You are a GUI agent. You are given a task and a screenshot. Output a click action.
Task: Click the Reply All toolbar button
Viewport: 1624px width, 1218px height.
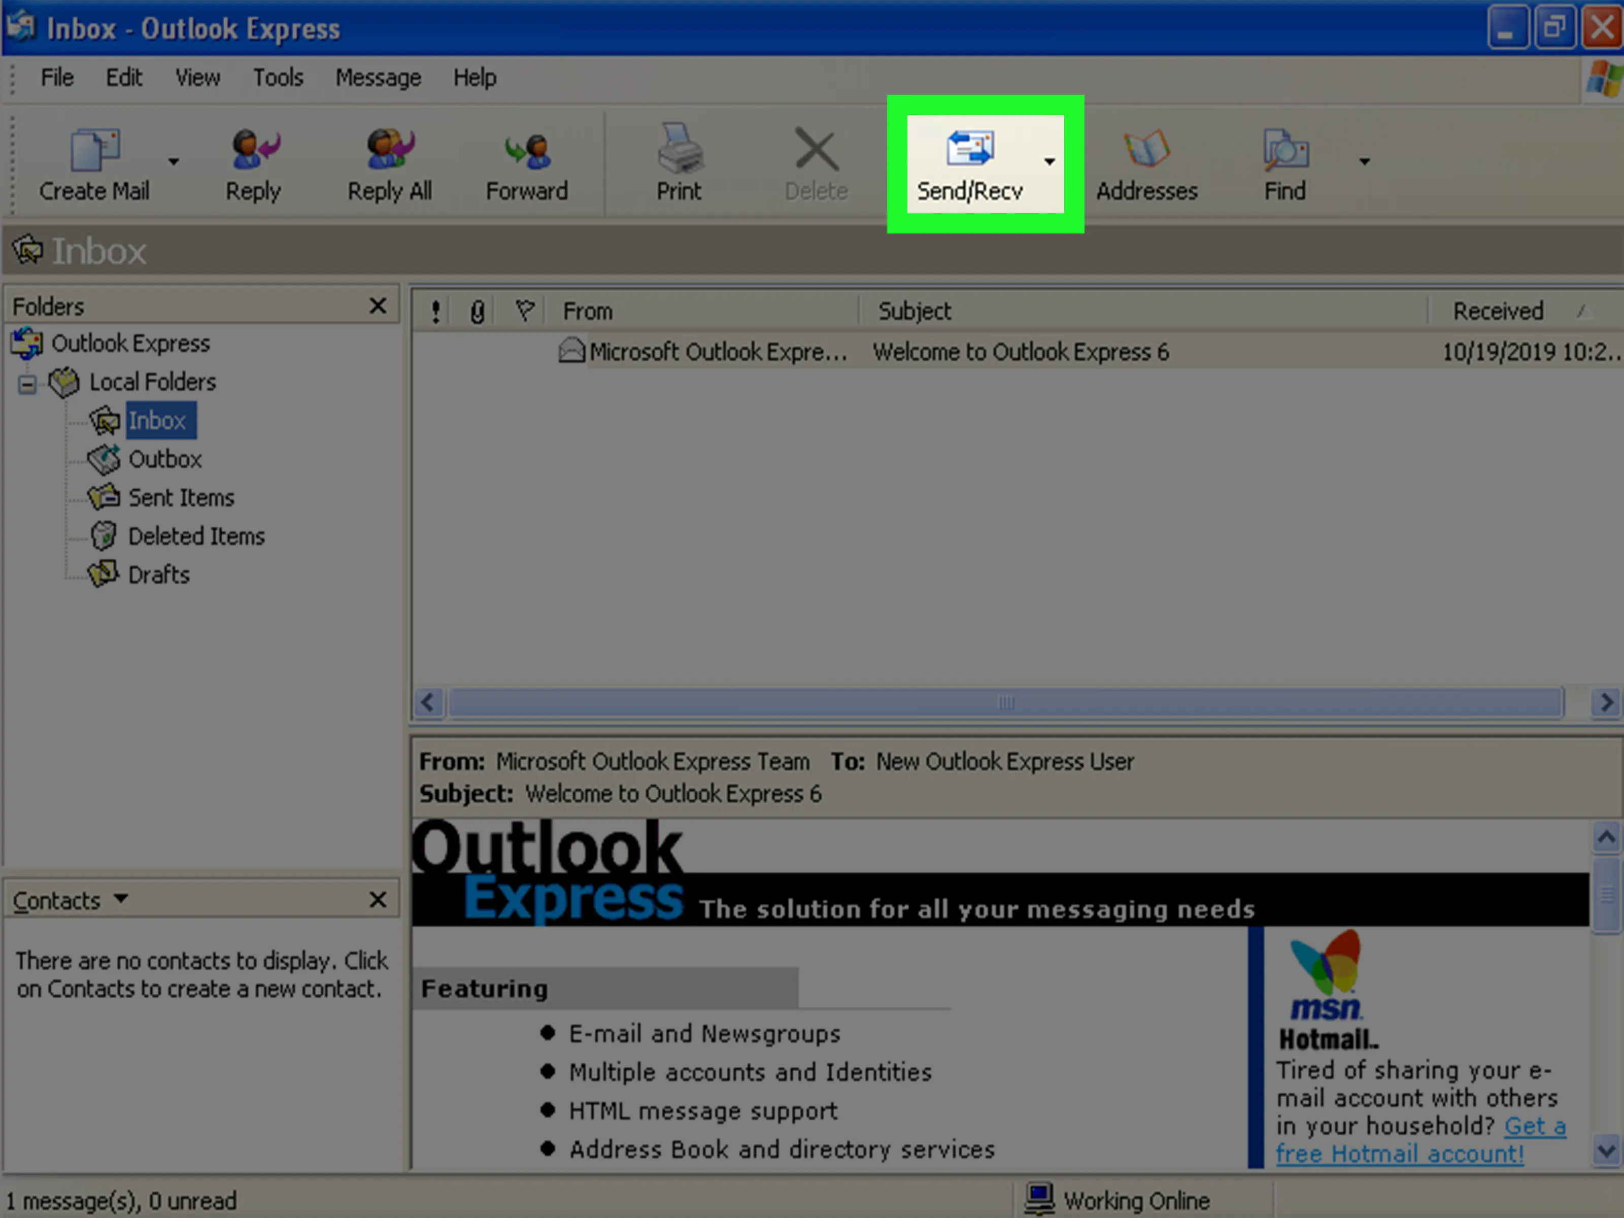pyautogui.click(x=389, y=164)
